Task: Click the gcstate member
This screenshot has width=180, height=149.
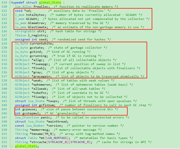Action: pyautogui.click(x=36, y=48)
